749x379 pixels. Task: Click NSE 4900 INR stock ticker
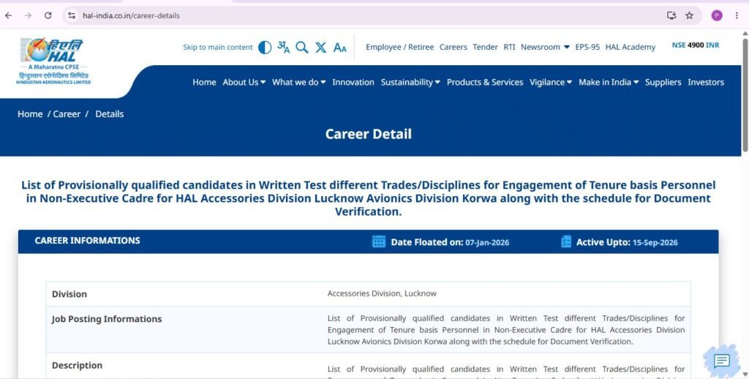[x=696, y=45]
